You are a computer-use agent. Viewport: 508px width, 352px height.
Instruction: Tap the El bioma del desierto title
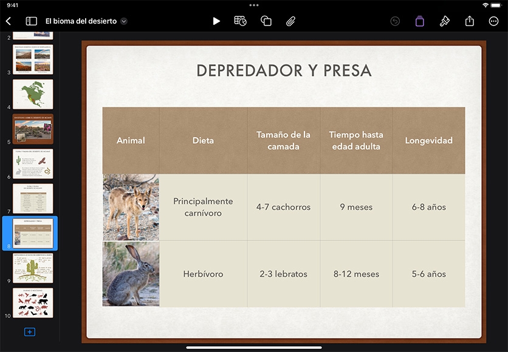coord(81,21)
